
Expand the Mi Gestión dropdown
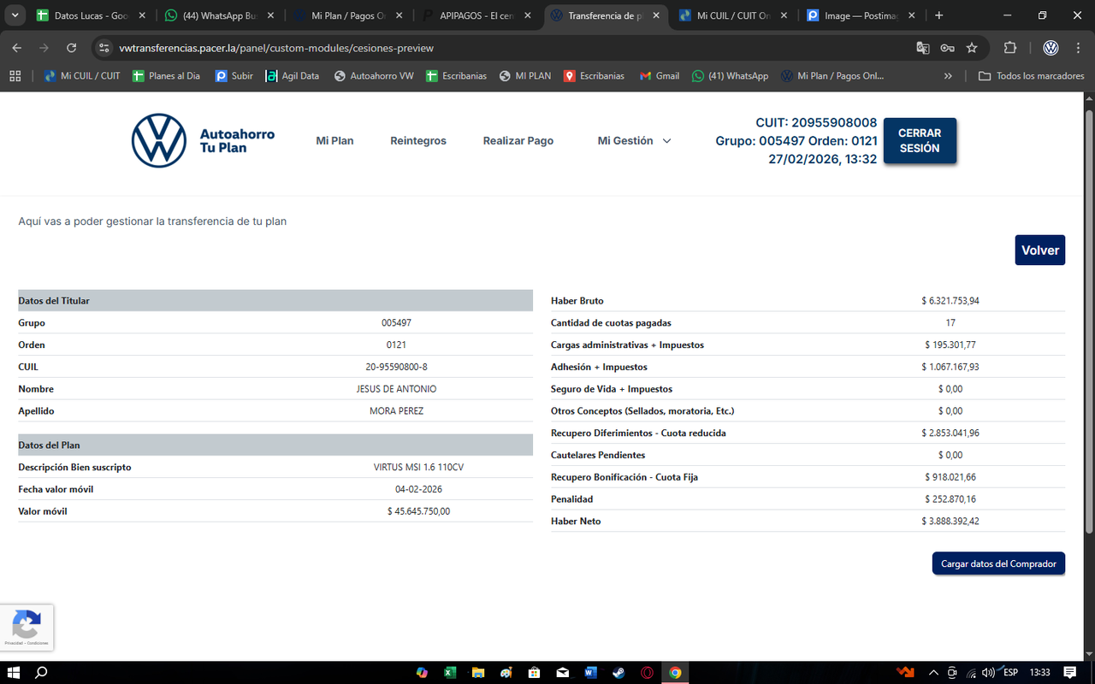pyautogui.click(x=634, y=140)
